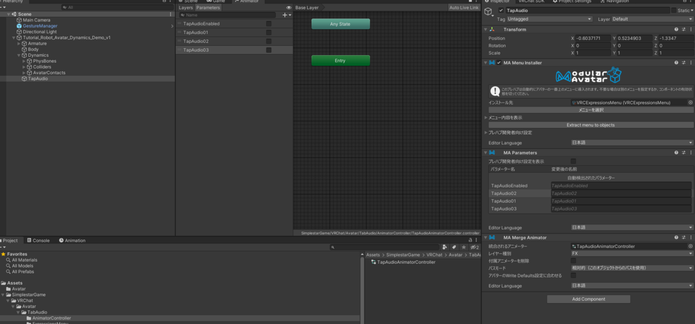Image resolution: width=695 pixels, height=324 pixels.
Task: Open パスモード dropdown
Action: click(x=632, y=268)
